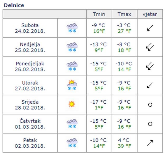Click the Subota 24.02.2018. date cell
Viewport: 165px width, 153px height.
pyautogui.click(x=30, y=28)
